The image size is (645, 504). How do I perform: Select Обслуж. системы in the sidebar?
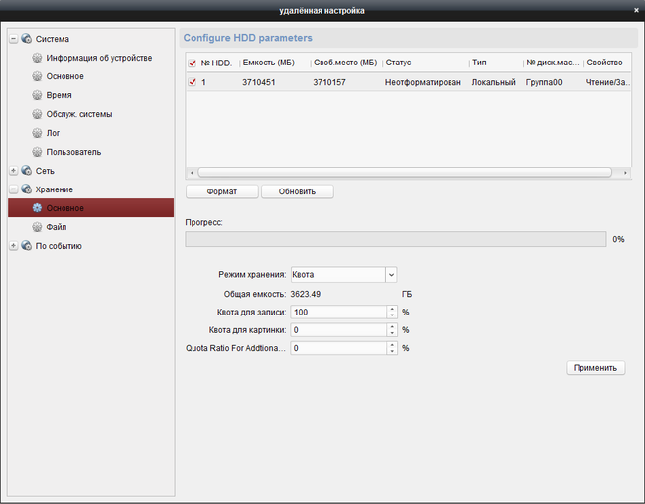pos(78,114)
